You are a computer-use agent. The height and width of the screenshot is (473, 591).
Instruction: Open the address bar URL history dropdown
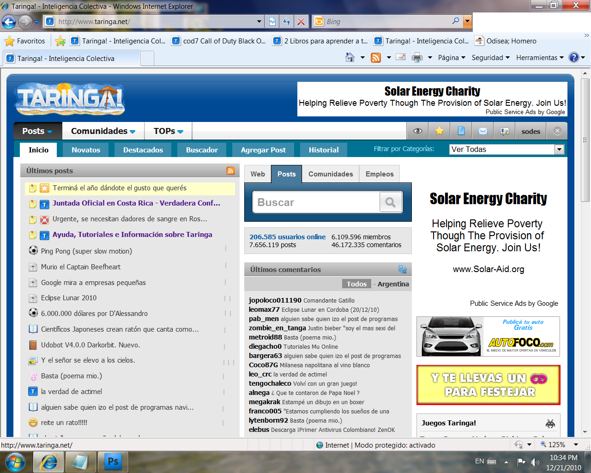[259, 21]
